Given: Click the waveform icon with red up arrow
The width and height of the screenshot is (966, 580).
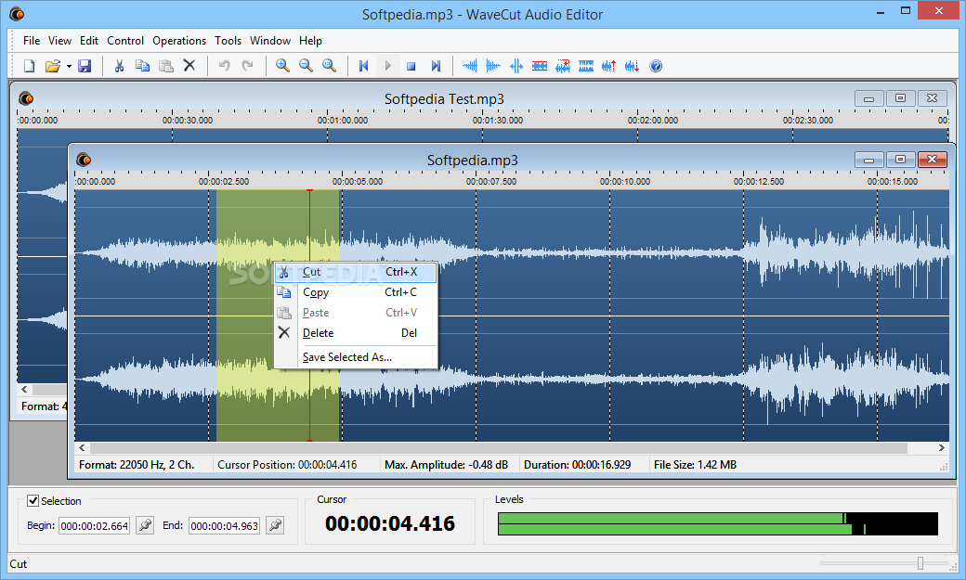Looking at the screenshot, I should click(608, 66).
